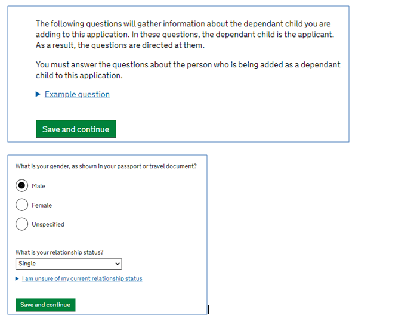Open the Example question link

77,94
